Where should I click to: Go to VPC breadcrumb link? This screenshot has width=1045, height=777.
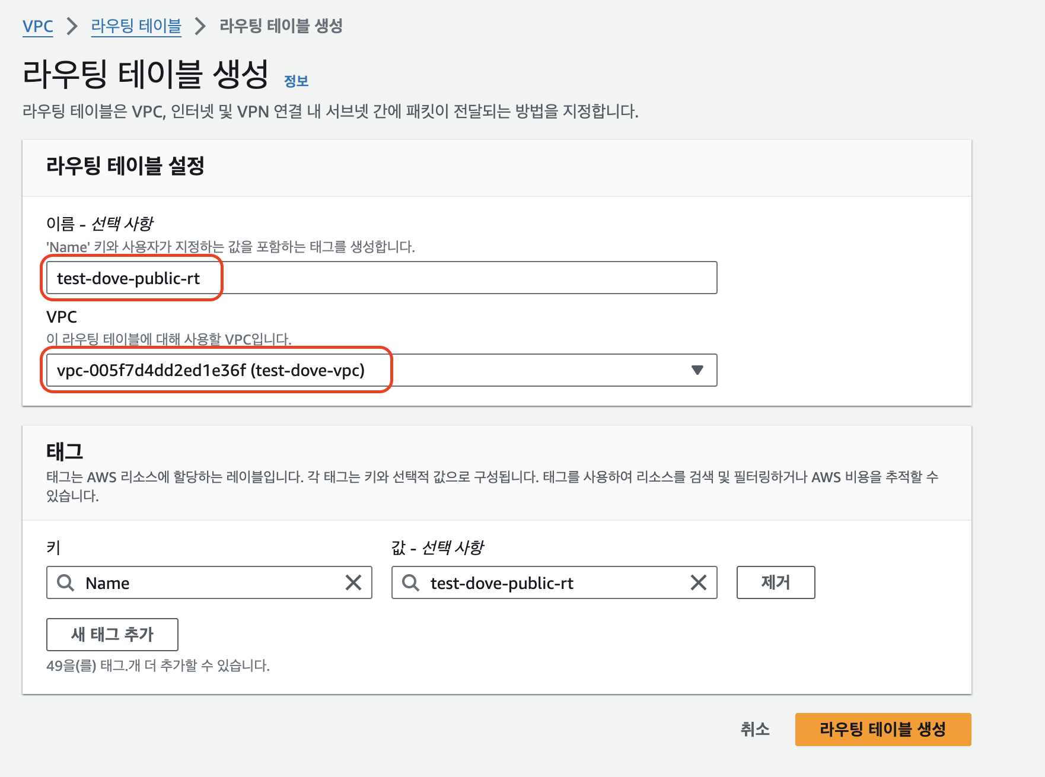38,26
